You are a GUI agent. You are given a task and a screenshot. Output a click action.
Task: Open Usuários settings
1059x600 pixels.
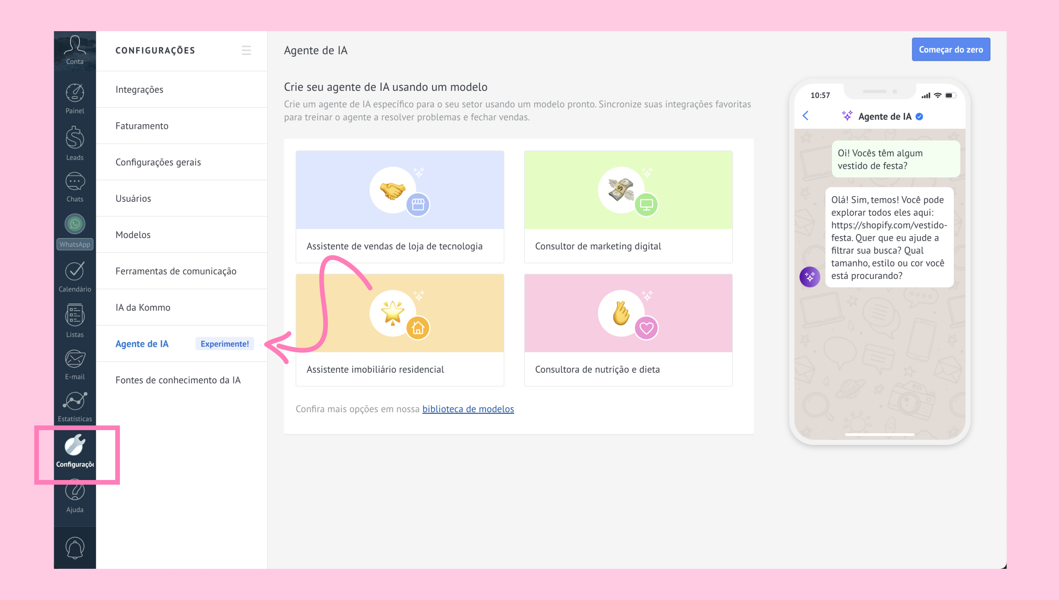point(181,198)
